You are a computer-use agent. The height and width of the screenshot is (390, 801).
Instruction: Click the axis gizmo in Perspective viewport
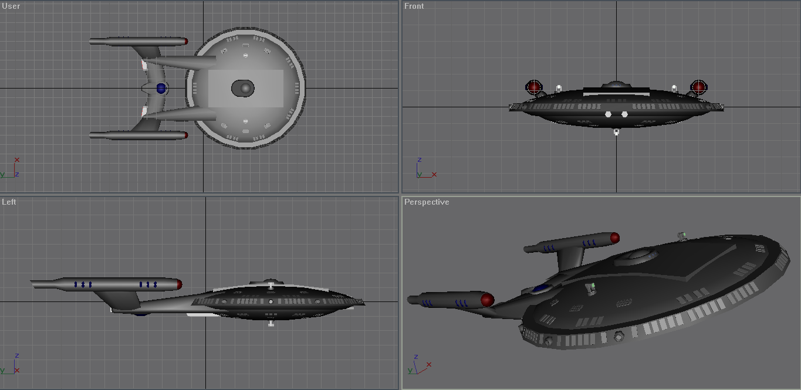pos(420,364)
